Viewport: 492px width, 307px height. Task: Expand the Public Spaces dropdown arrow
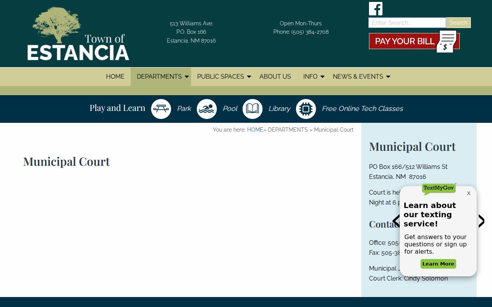coord(249,77)
